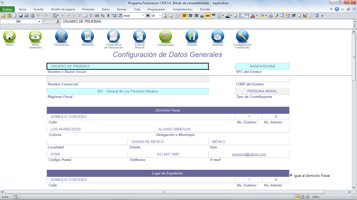
Task: Open the Arial font name dropdown
Action: (143, 16)
